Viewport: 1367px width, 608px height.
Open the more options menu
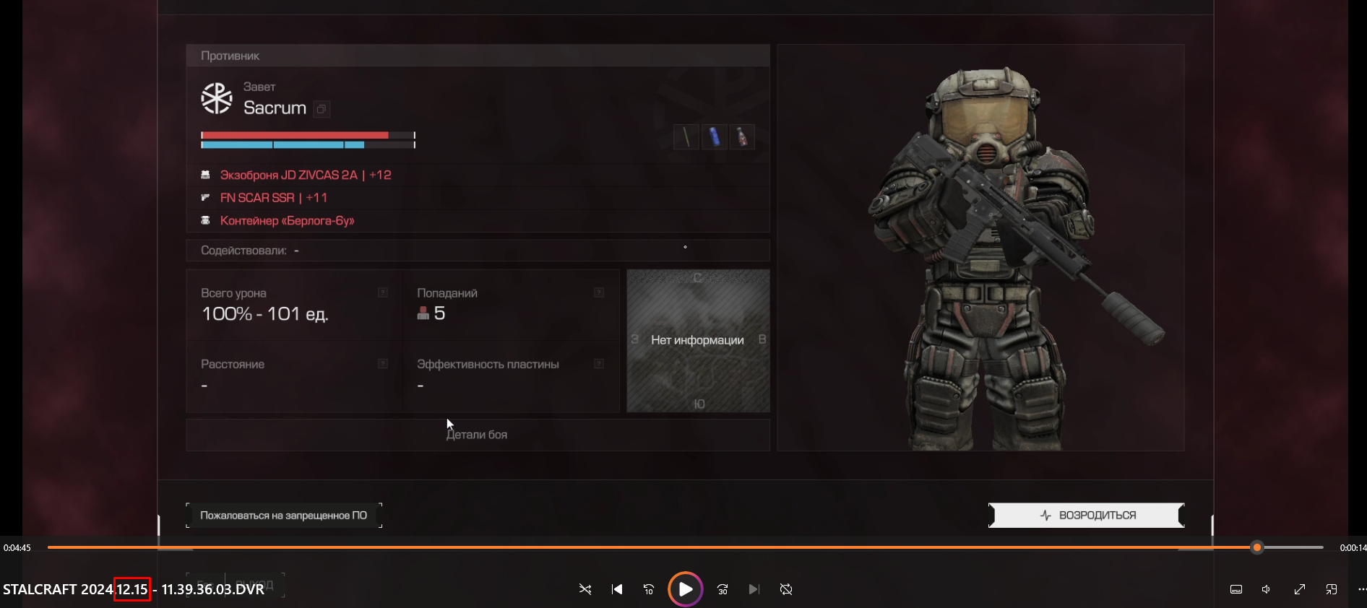coord(1361,589)
